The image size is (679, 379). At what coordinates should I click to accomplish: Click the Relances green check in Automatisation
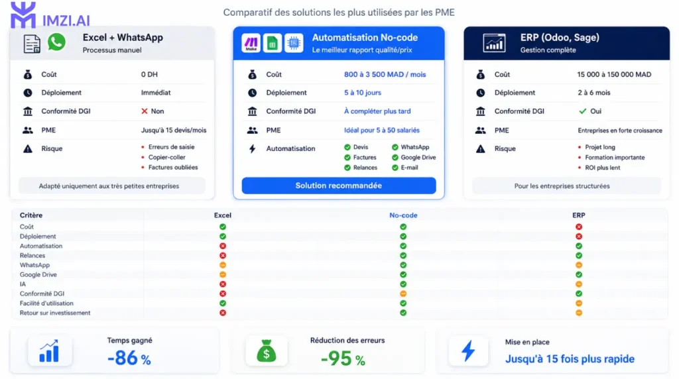pos(347,168)
